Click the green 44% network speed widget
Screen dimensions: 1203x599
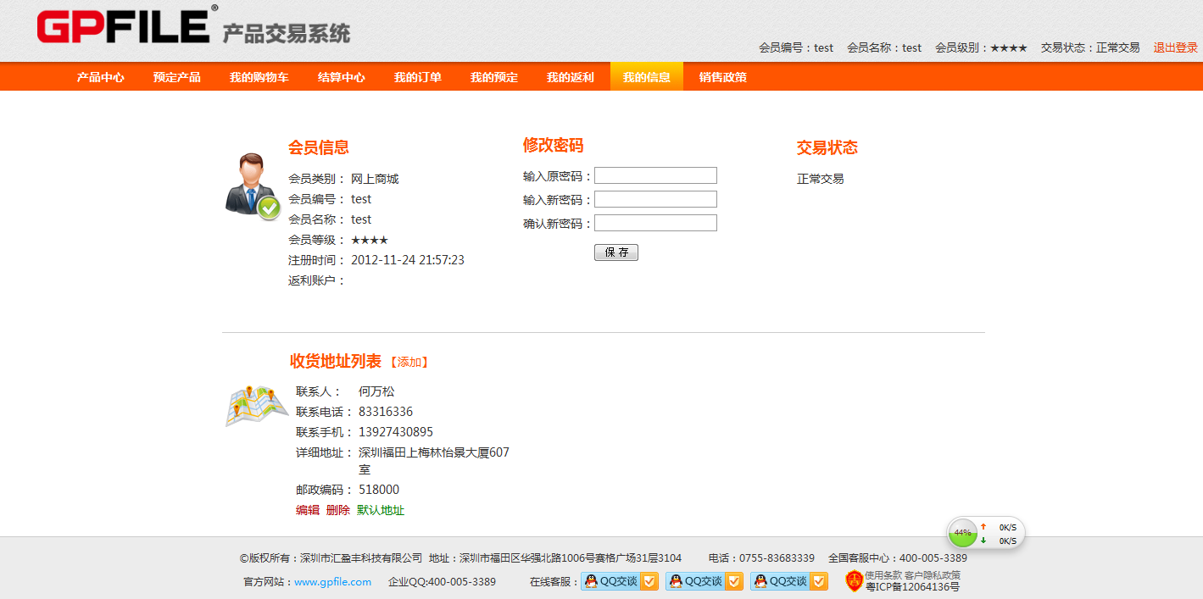point(963,533)
